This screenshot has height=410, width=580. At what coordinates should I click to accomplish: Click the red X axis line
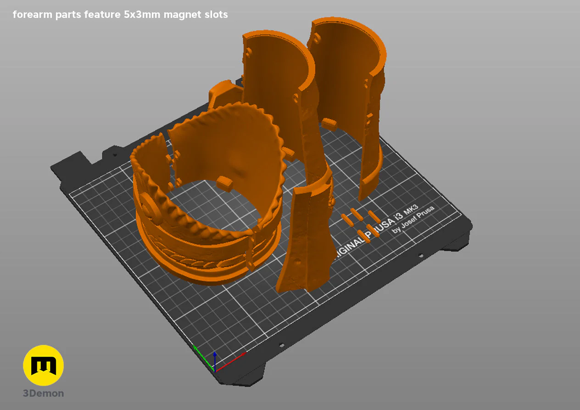[230, 361]
